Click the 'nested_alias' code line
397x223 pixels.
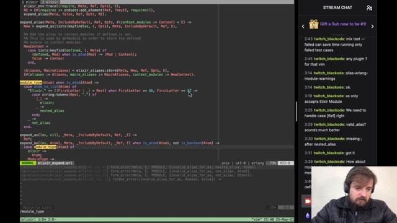52,111
